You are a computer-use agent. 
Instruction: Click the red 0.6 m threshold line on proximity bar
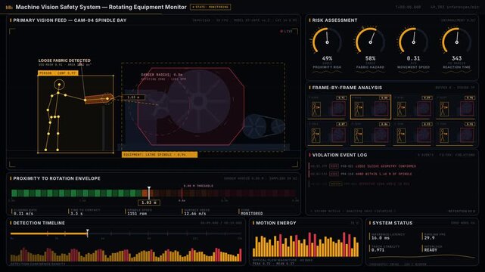182,193
